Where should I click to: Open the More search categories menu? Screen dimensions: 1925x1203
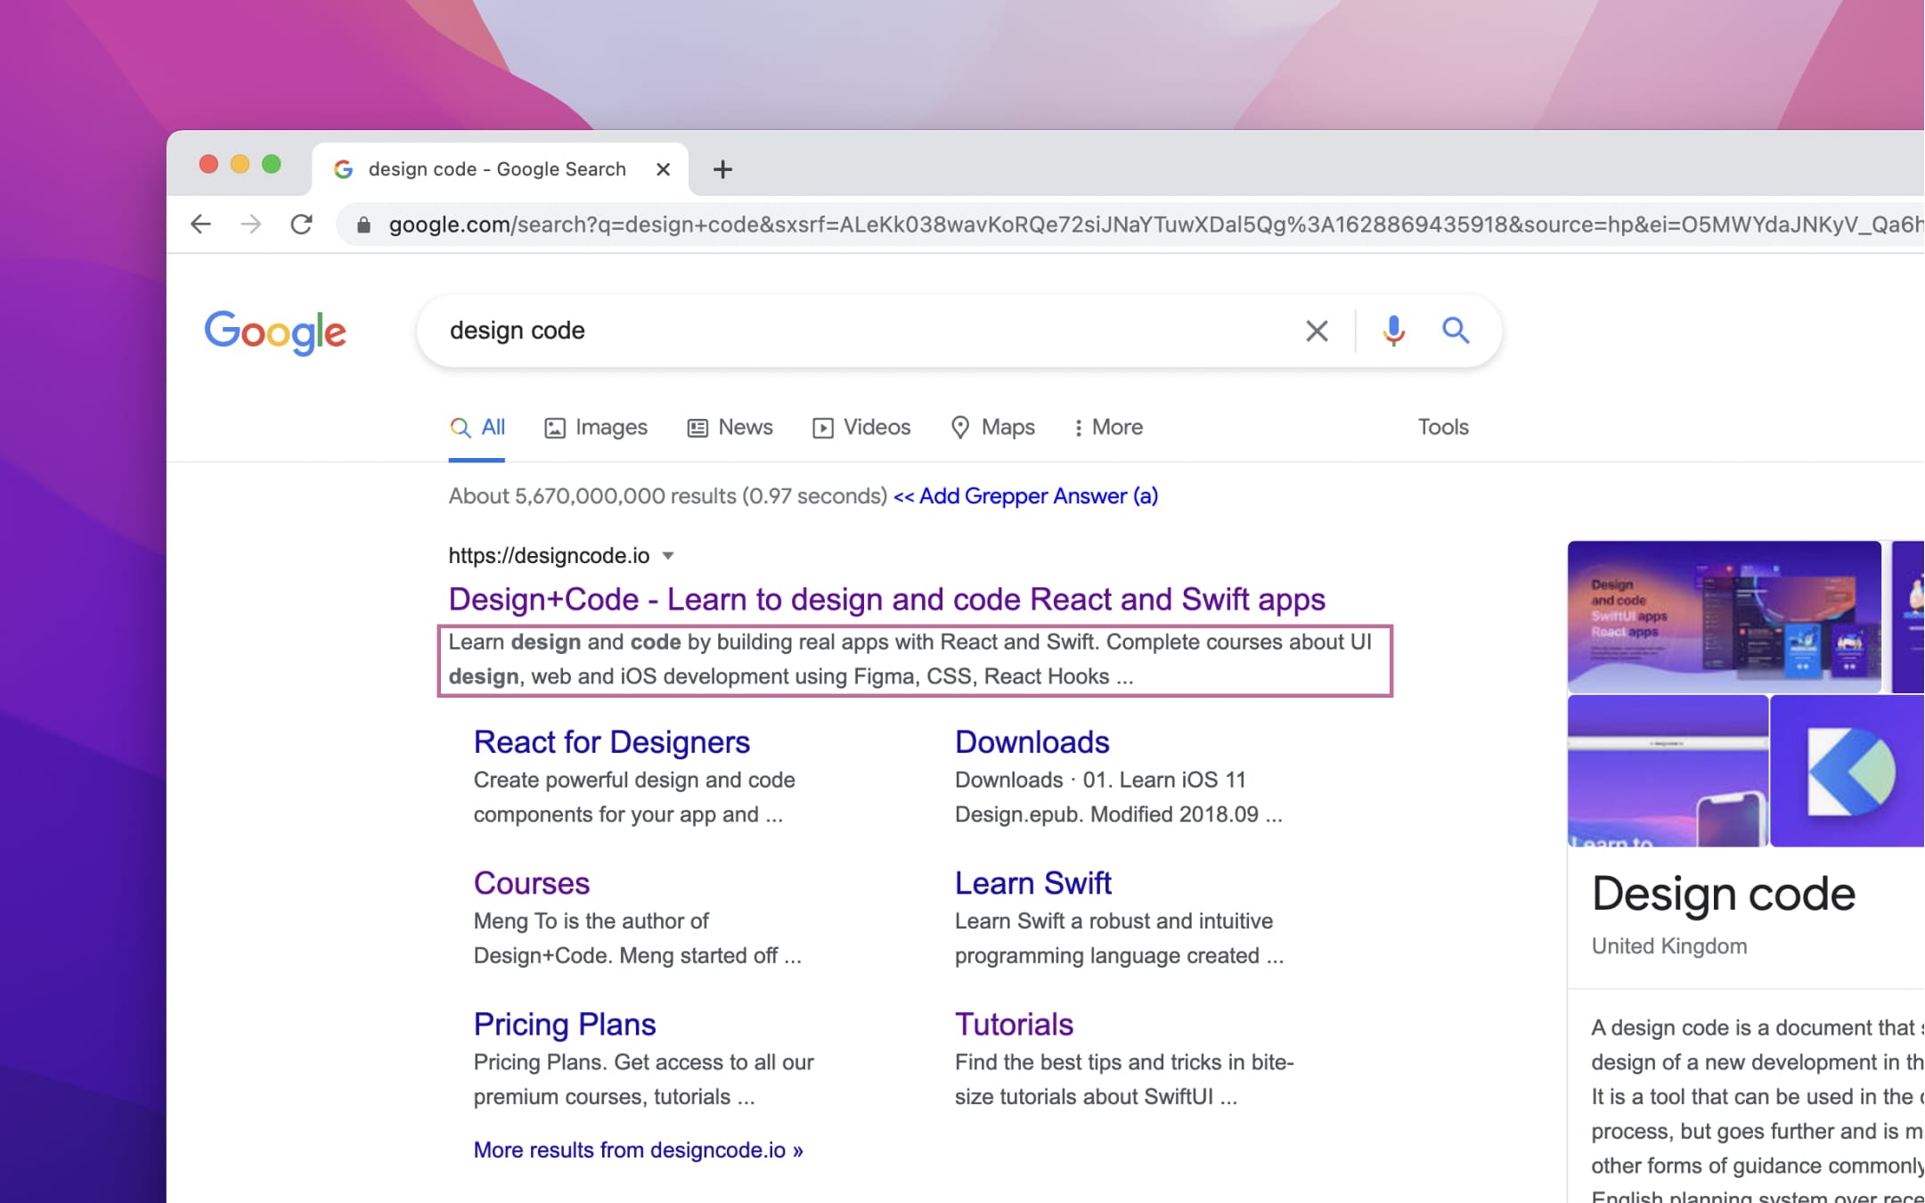pyautogui.click(x=1107, y=428)
